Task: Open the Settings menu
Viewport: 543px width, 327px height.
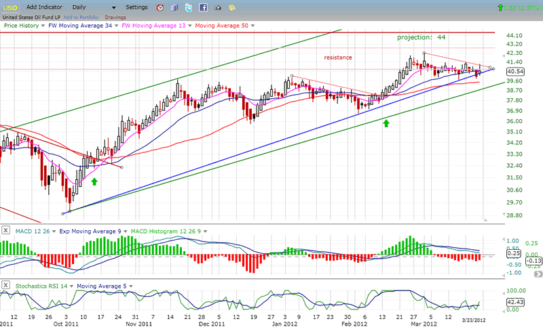Action: click(x=136, y=7)
